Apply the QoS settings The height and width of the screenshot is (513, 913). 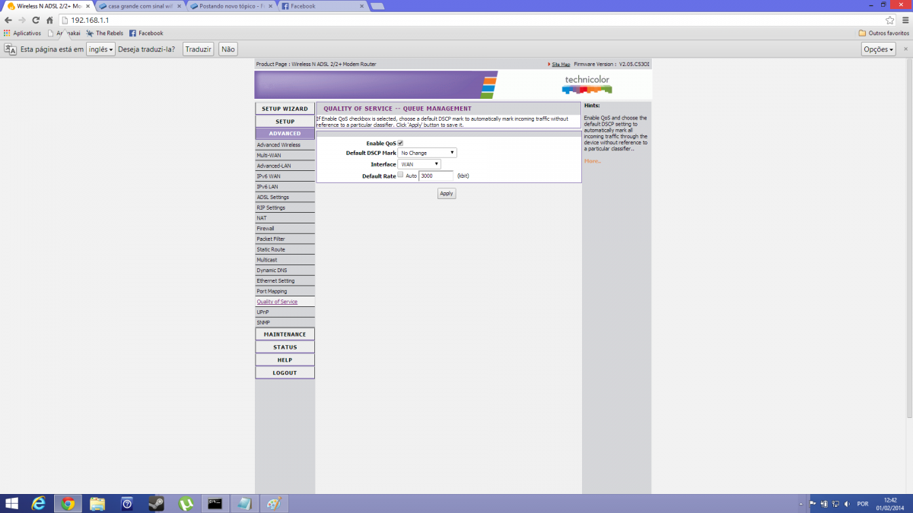coord(447,194)
